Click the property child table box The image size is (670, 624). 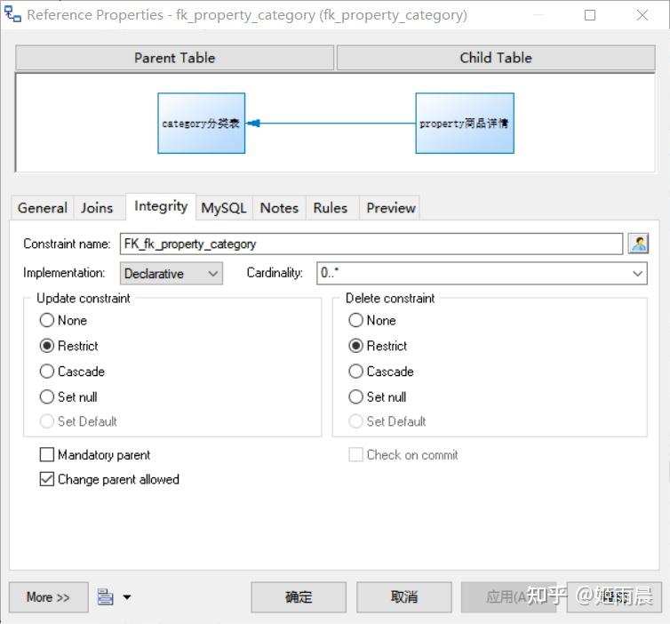(x=465, y=123)
